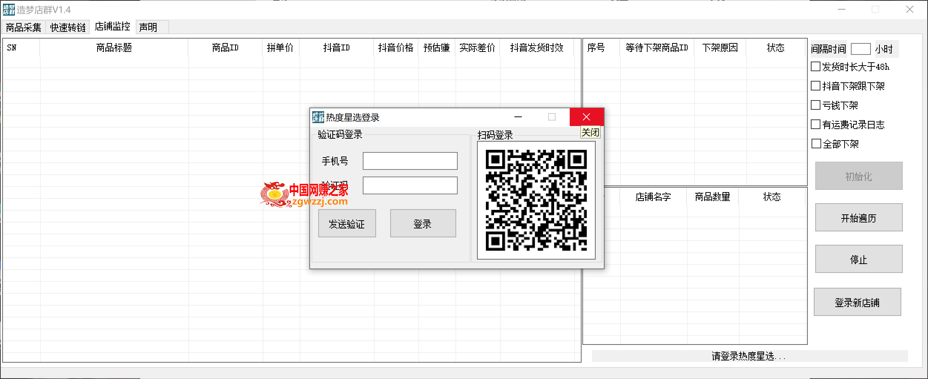Click the 拼单价 column header
928x379 pixels.
(x=281, y=48)
